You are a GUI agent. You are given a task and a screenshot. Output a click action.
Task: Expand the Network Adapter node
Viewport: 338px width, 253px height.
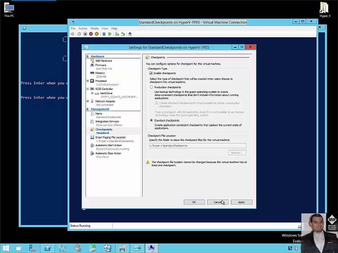[88, 101]
